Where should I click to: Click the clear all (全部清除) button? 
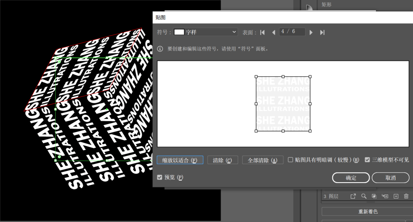pos(263,160)
